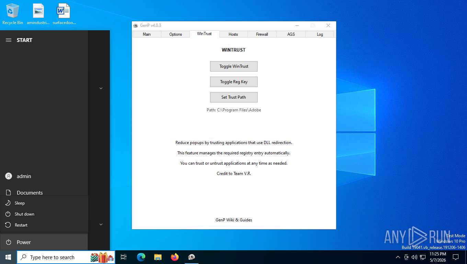Click the Path: C:\Program Files\Adobe text
The width and height of the screenshot is (467, 264).
point(234,110)
